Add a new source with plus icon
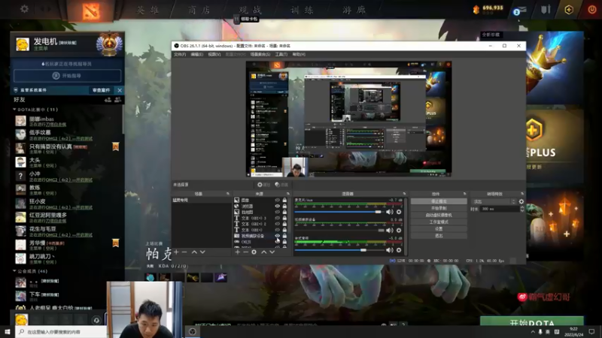Image resolution: width=602 pixels, height=338 pixels. coord(237,252)
